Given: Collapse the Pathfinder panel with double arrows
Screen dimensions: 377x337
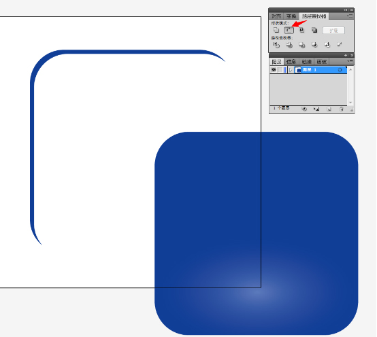Looking at the screenshot, I should click(346, 10).
